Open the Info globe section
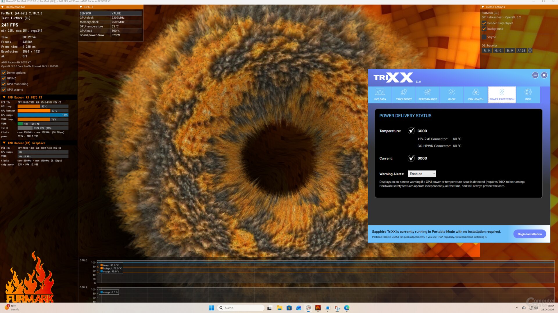 tap(528, 94)
